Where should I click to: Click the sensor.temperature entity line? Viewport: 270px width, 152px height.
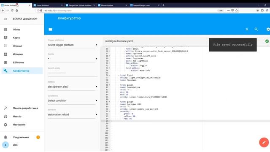click(x=143, y=97)
